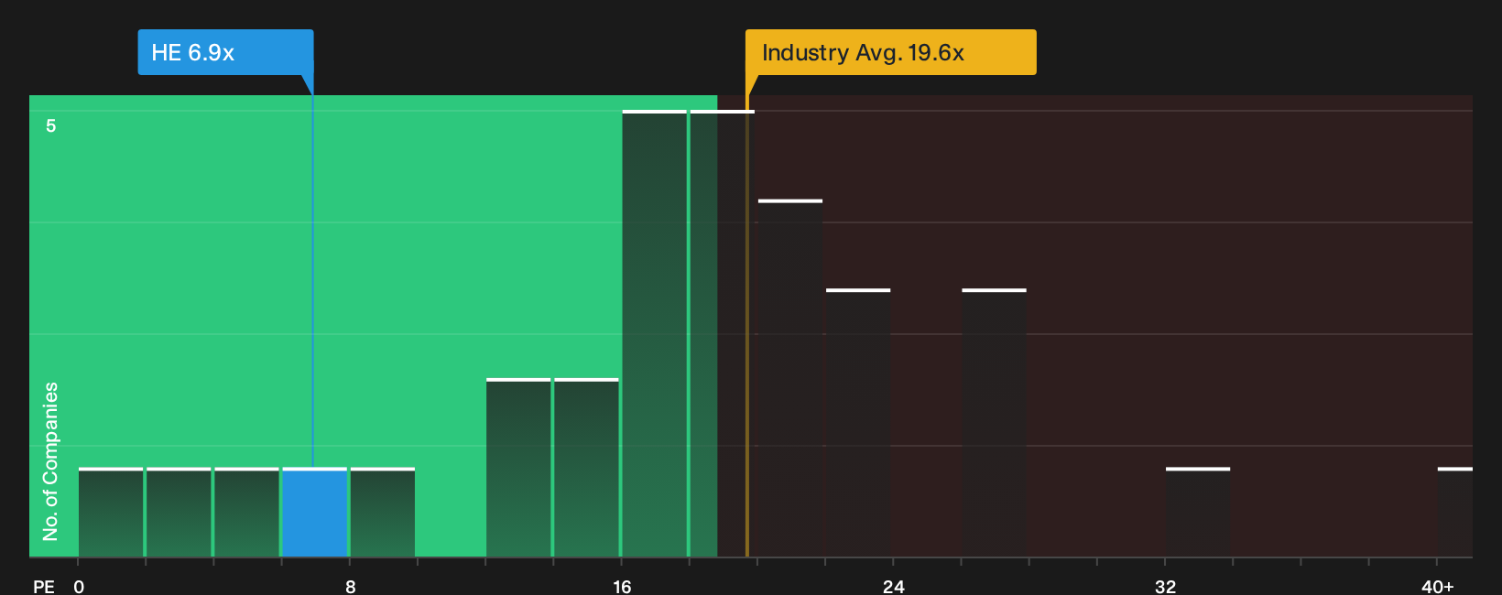Click the bar at PE 20 to 22
The width and height of the screenshot is (1502, 595).
coord(789,378)
